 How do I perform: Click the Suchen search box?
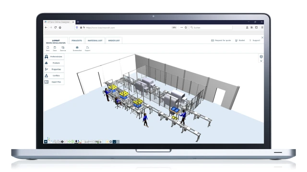coord(211,28)
